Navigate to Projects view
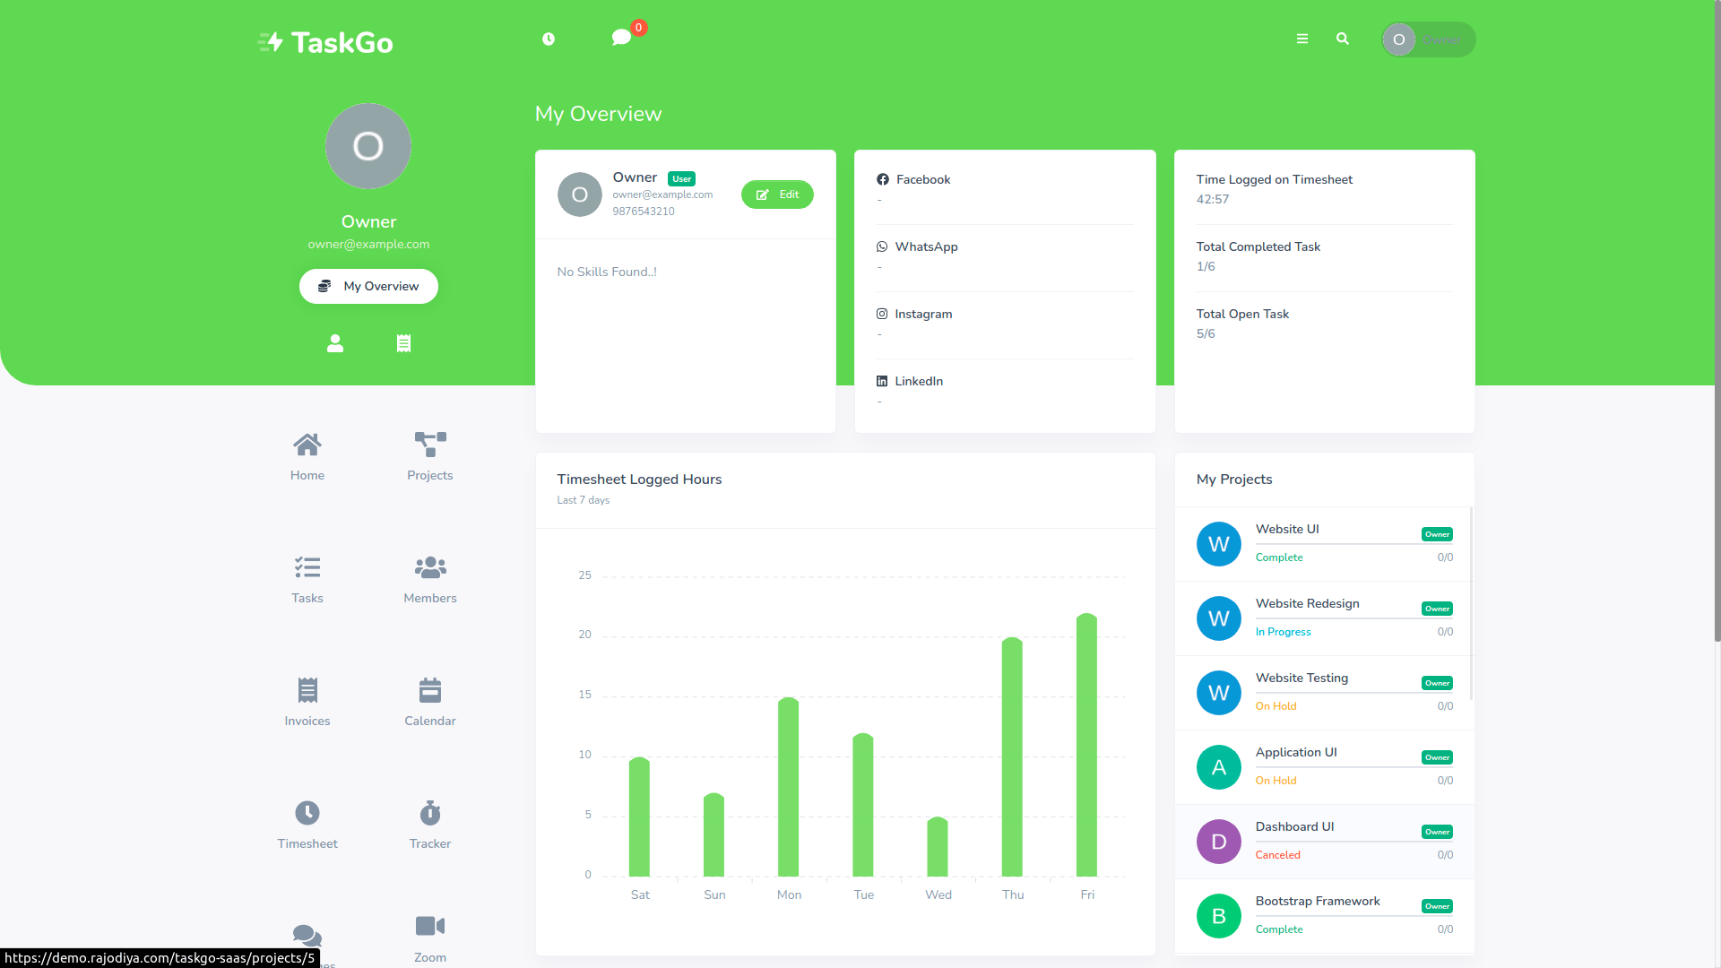The height and width of the screenshot is (968, 1721). click(x=429, y=454)
